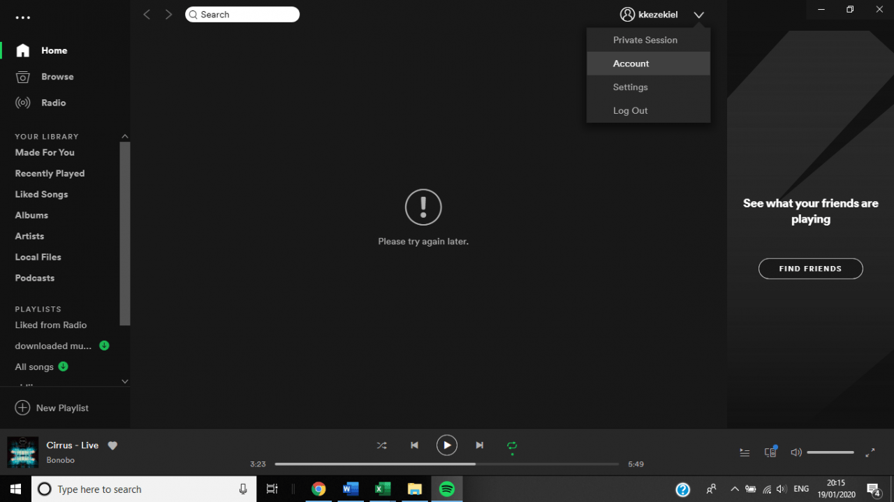Open Browse in the sidebar
Image resolution: width=894 pixels, height=502 pixels.
57,77
